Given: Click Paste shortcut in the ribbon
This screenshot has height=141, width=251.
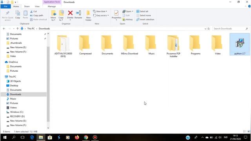Looking at the screenshot, I should pyautogui.click(x=38, y=20).
